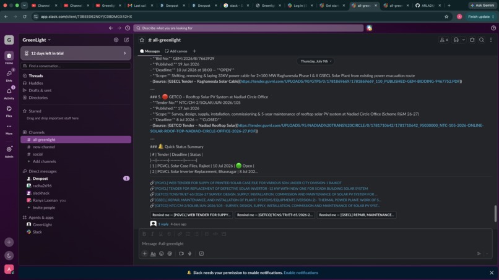499x280 pixels.
Task: Open Files in the left rail
Action: [9, 111]
